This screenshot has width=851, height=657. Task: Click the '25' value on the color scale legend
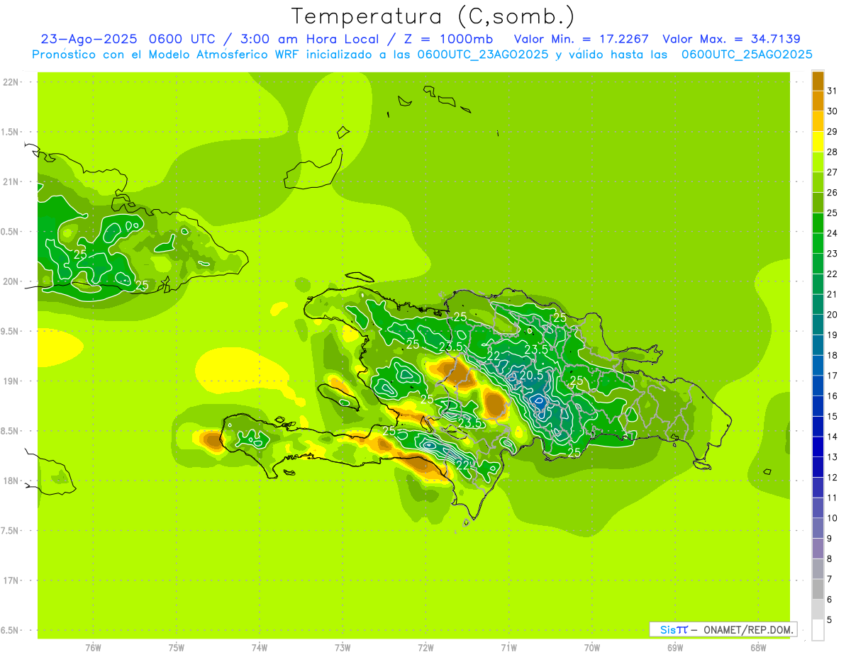(x=832, y=213)
